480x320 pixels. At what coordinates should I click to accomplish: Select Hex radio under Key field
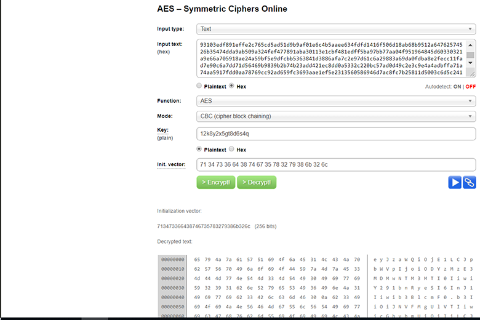231,149
